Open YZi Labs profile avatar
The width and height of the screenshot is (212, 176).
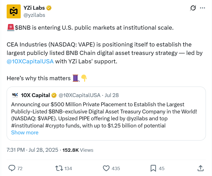point(14,11)
